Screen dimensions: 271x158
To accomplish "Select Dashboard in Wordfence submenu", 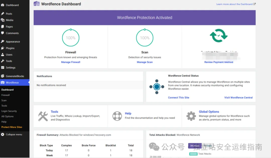I will point(7,90).
